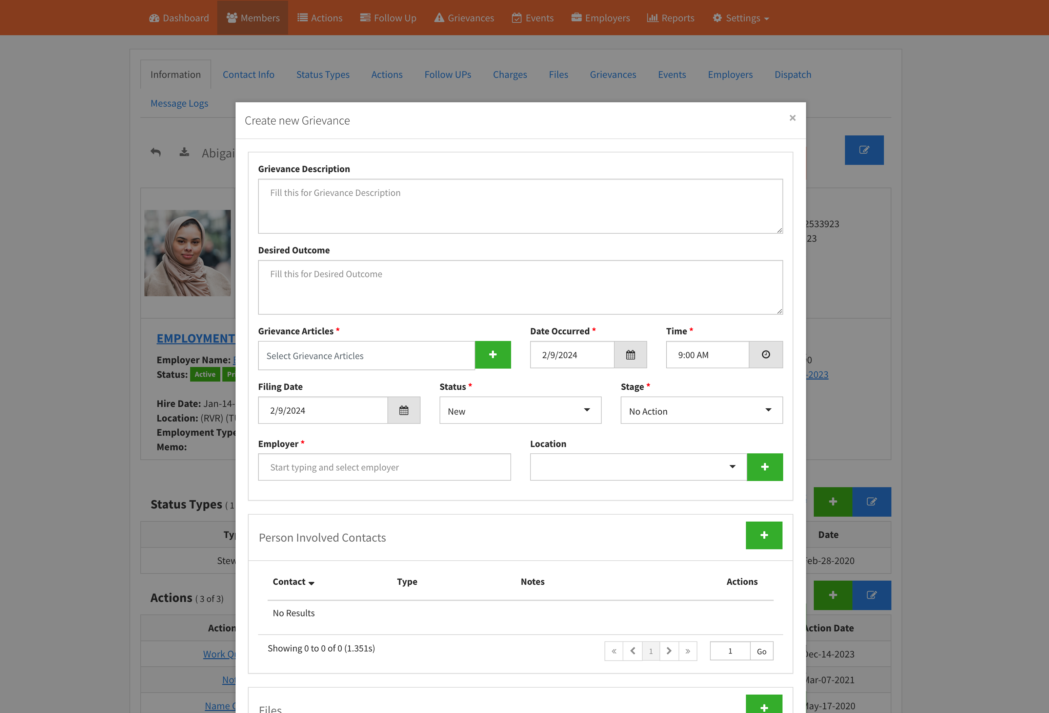Open the Stage dropdown showing No Action

pyautogui.click(x=702, y=410)
